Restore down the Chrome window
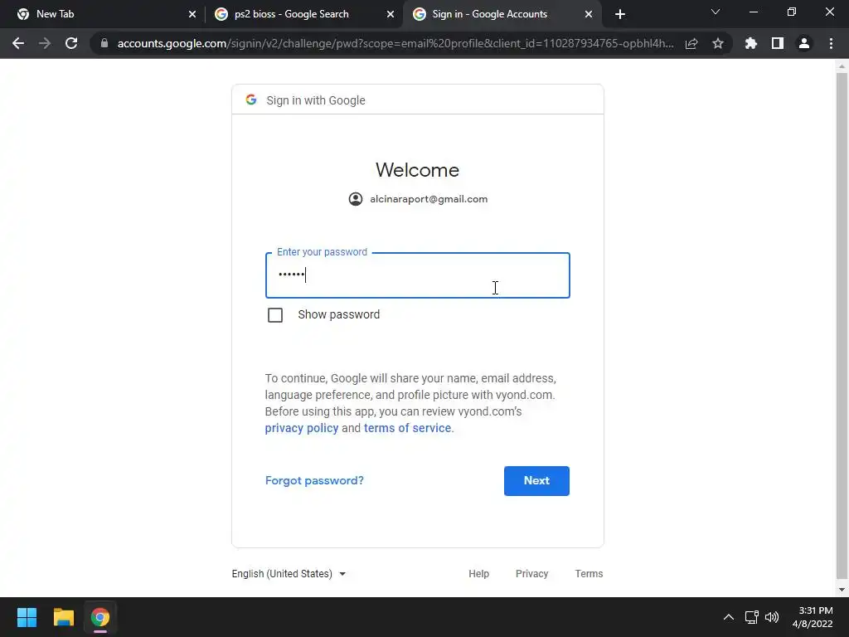 [x=792, y=12]
